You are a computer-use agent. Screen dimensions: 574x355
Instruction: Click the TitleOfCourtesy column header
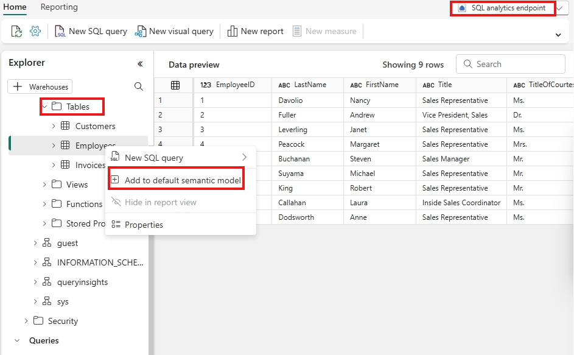pos(541,85)
